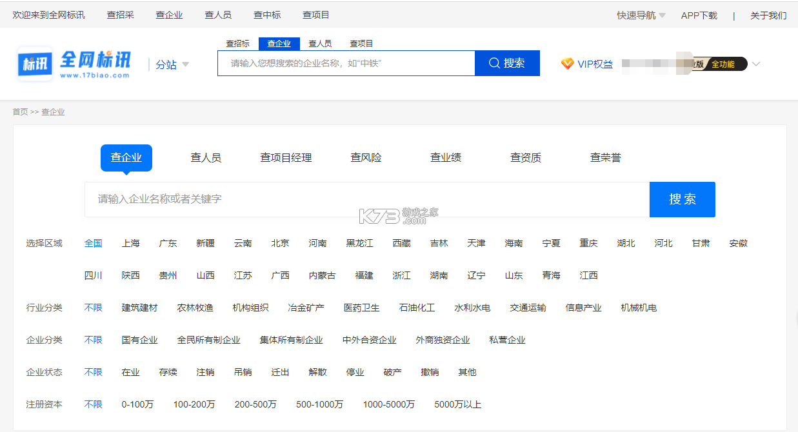Click the VIP权益 link

tap(595, 64)
